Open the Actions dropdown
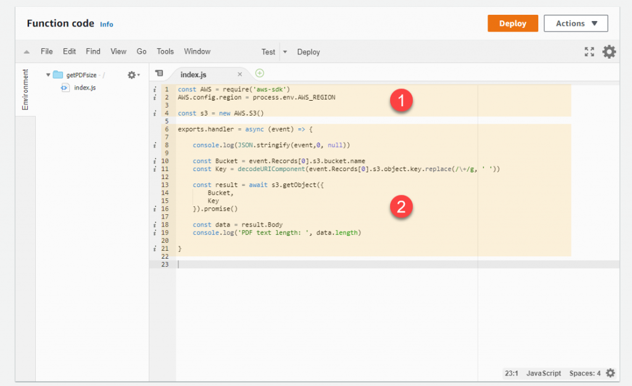Image resolution: width=632 pixels, height=386 pixels. point(575,23)
